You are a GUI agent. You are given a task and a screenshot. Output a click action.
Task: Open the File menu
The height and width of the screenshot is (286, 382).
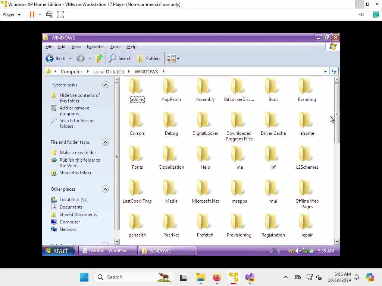click(49, 47)
